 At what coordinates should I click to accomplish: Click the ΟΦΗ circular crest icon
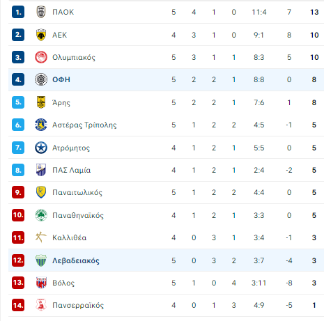tap(41, 79)
